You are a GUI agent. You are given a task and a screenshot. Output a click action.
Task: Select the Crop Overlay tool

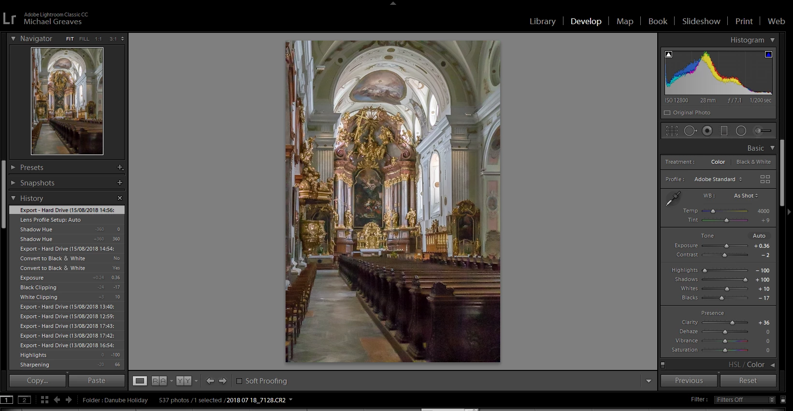(672, 130)
